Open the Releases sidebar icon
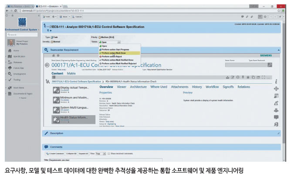The image size is (291, 180). [10, 62]
